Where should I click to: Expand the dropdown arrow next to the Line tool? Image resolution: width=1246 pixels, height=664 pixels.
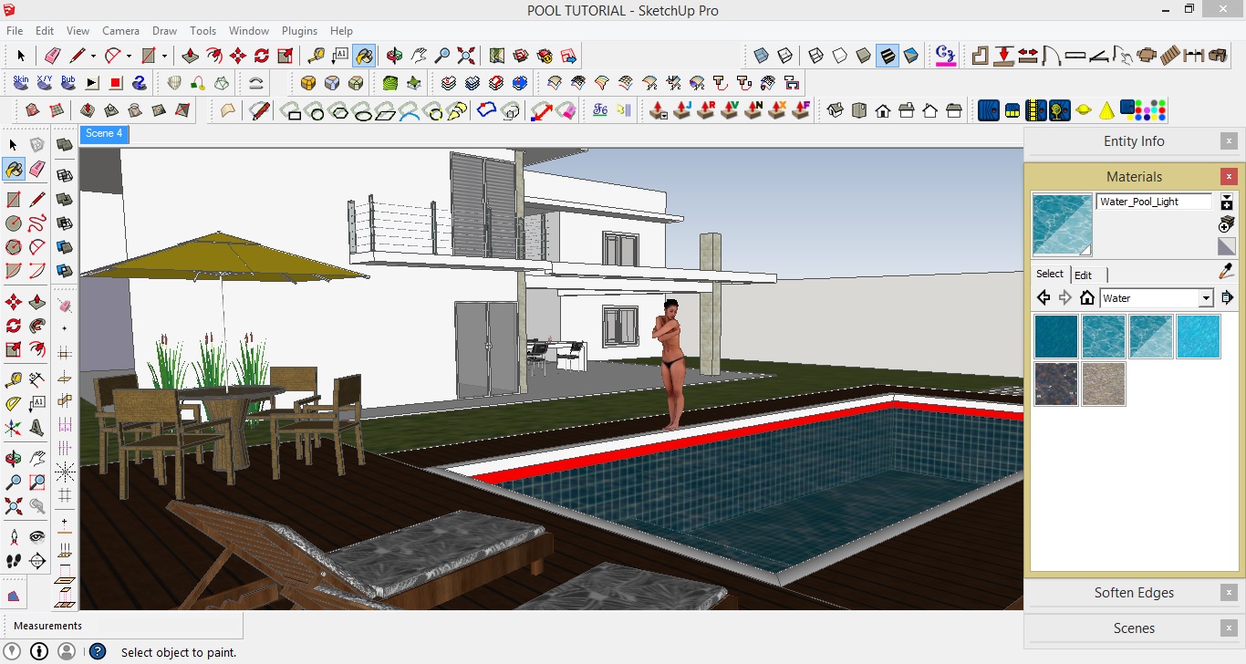coord(94,56)
